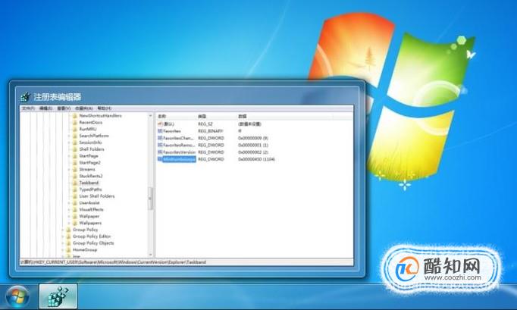This screenshot has height=310, width=517.
Task: Open the 收藏夹(A) menu
Action: coord(83,108)
